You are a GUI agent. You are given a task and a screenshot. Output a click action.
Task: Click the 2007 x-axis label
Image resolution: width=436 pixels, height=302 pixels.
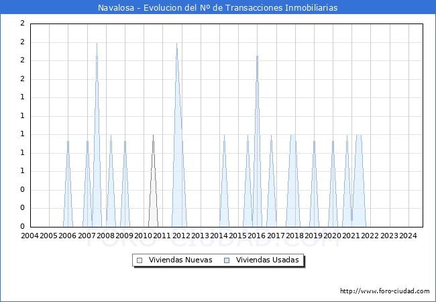pos(87,236)
